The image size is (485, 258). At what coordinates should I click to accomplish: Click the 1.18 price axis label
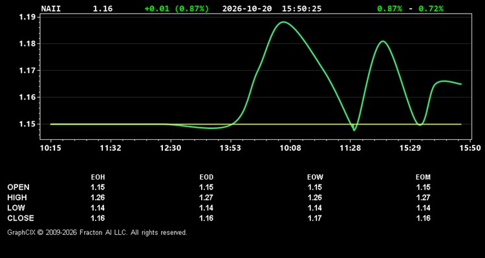tap(27, 44)
